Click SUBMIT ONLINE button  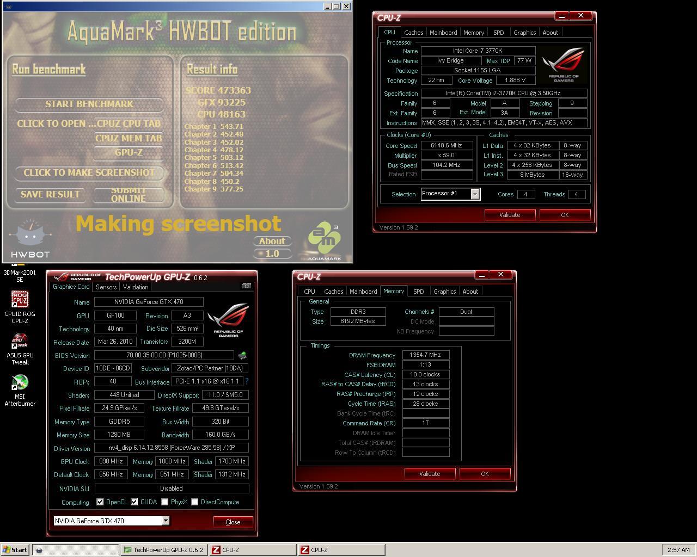tap(129, 194)
